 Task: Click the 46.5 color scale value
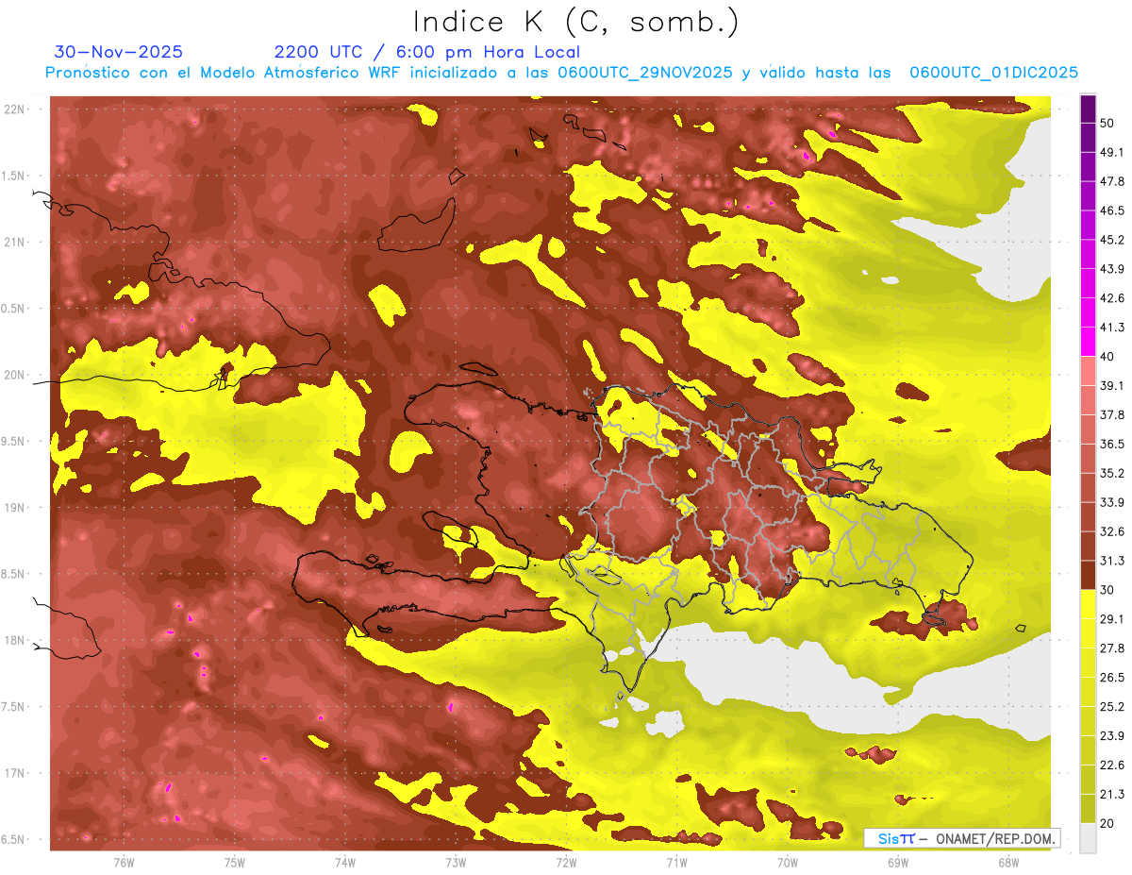tap(1112, 210)
